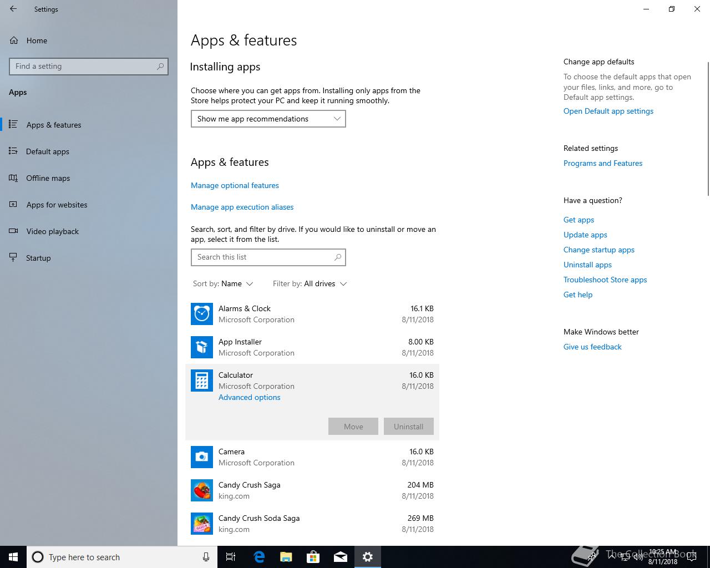Click the search magnifier in Find a setting
Image resolution: width=710 pixels, height=568 pixels.
[160, 66]
